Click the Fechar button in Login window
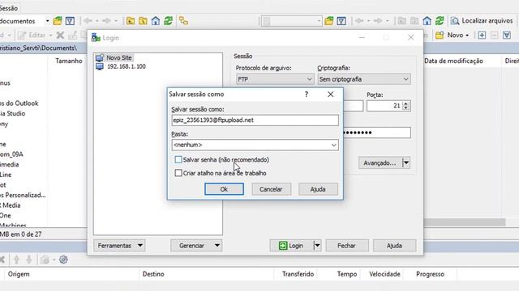This screenshot has height=291, width=519. [x=346, y=246]
